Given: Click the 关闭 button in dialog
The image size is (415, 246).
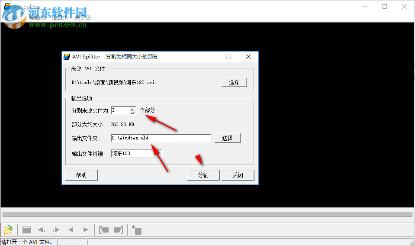Looking at the screenshot, I should (238, 175).
